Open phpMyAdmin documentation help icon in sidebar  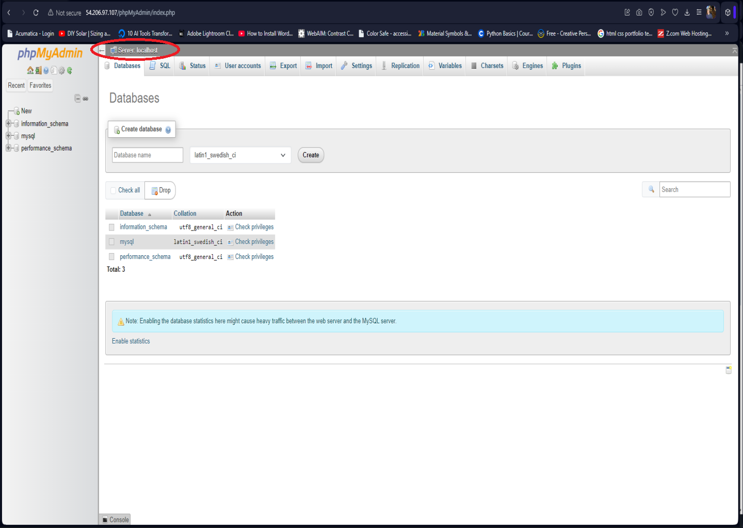(x=46, y=71)
